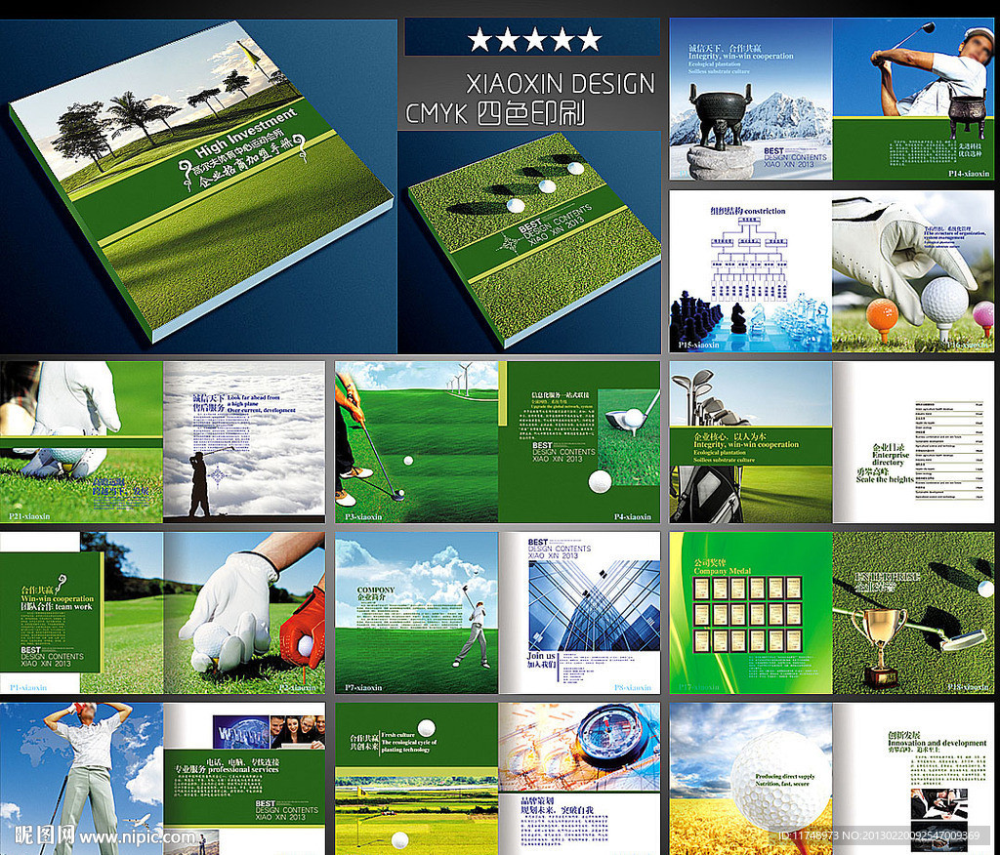Open the silhouette golfer above clouds page

[x=244, y=442]
